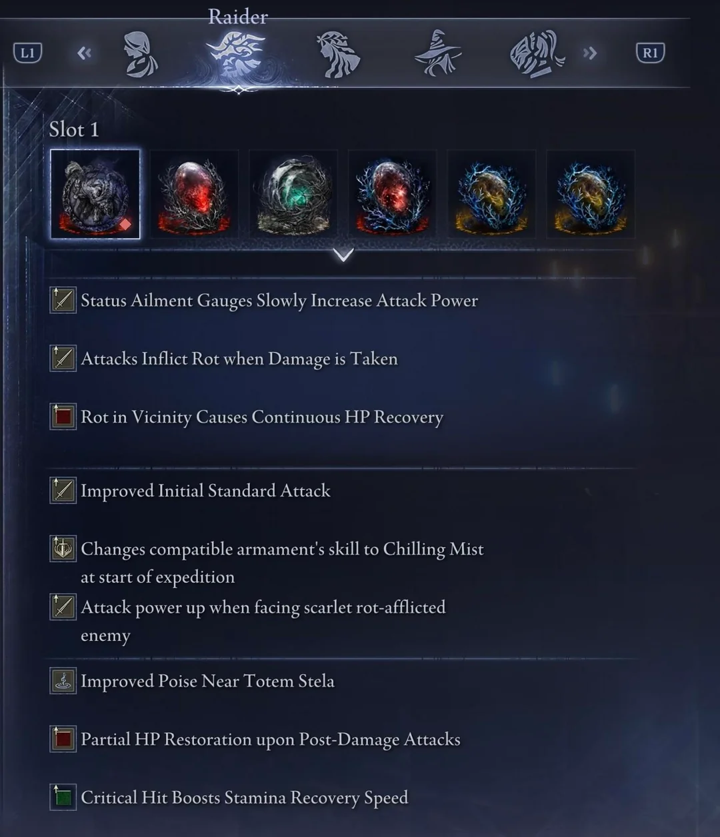720x837 pixels.
Task: Click sword icon beside Status Ailment Gauges effect
Action: coord(63,301)
